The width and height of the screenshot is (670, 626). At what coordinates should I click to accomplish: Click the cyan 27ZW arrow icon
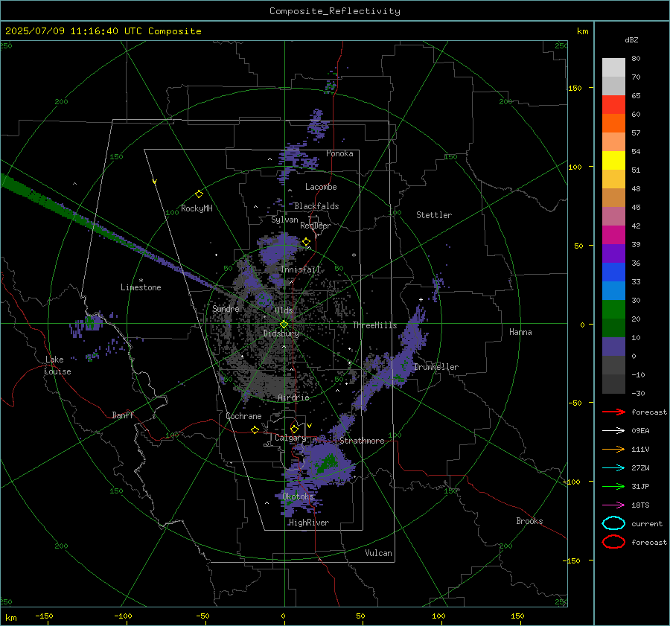point(613,468)
